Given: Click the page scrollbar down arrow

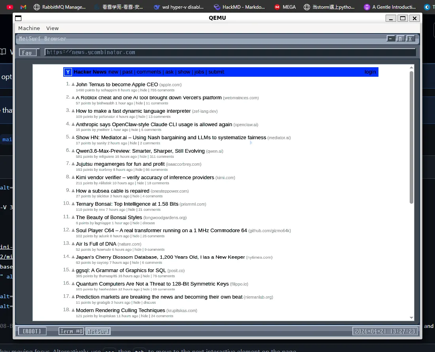Looking at the screenshot, I should coord(411,318).
